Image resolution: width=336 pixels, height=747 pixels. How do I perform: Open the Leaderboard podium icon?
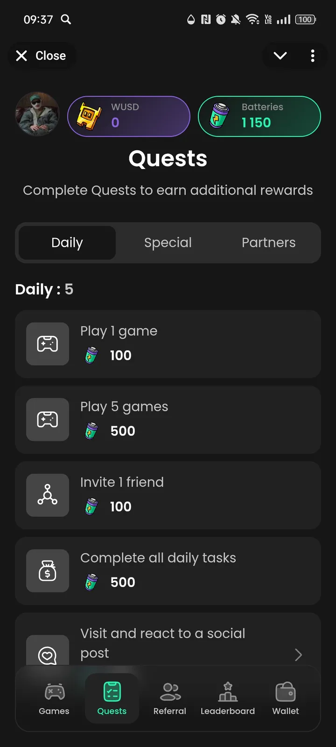pyautogui.click(x=228, y=692)
